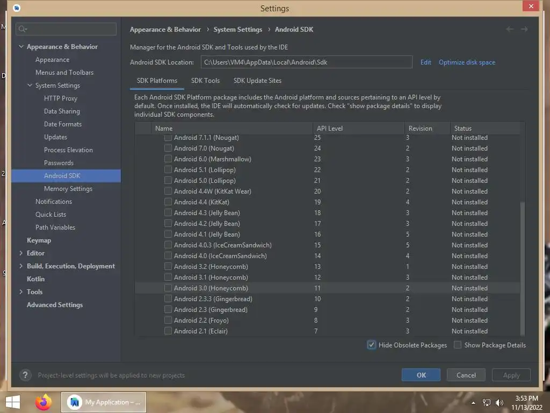
Task: Select Process Elevation settings
Action: [x=68, y=149]
